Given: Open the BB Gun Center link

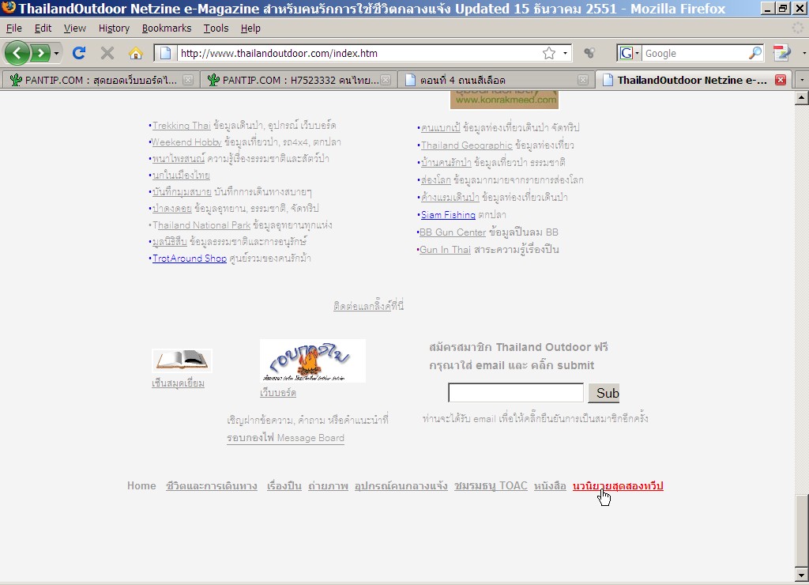Looking at the screenshot, I should [x=453, y=232].
